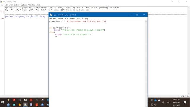Click the editor scrollbar up arrow
The image size is (190, 107).
pos(146,21)
